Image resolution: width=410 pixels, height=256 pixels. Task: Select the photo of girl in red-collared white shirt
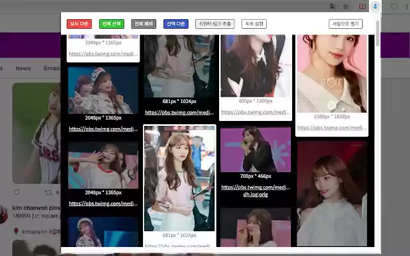click(x=103, y=165)
